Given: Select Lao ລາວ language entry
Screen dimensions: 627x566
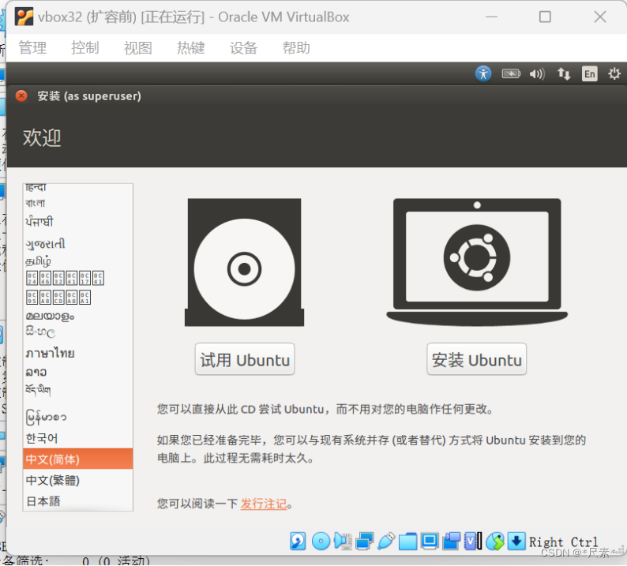Looking at the screenshot, I should (x=78, y=372).
